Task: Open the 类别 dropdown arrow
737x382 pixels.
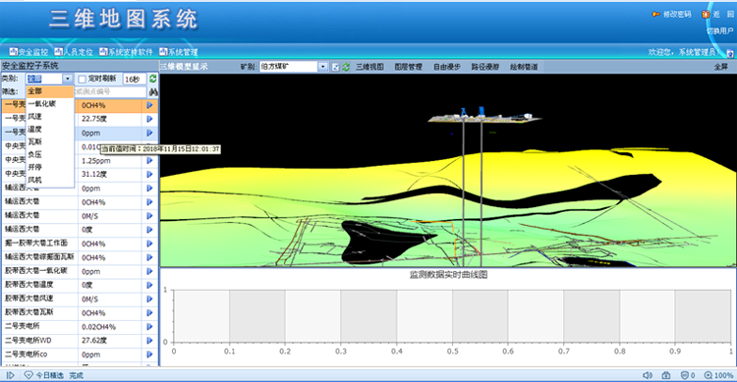Action: pyautogui.click(x=68, y=79)
